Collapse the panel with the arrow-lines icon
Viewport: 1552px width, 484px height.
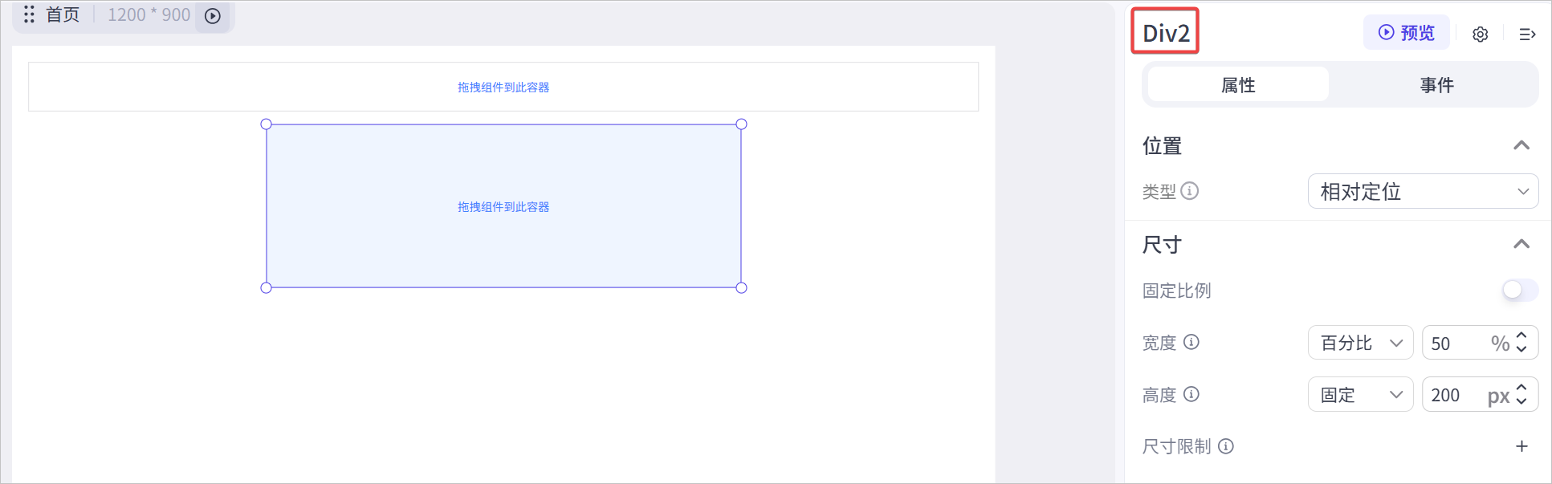[1527, 34]
